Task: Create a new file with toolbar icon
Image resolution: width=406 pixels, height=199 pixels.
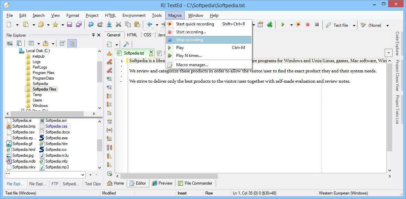Action: 9,25
